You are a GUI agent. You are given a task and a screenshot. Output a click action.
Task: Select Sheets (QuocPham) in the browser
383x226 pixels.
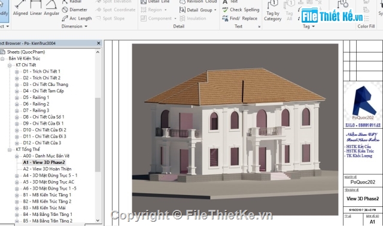(x=26, y=52)
